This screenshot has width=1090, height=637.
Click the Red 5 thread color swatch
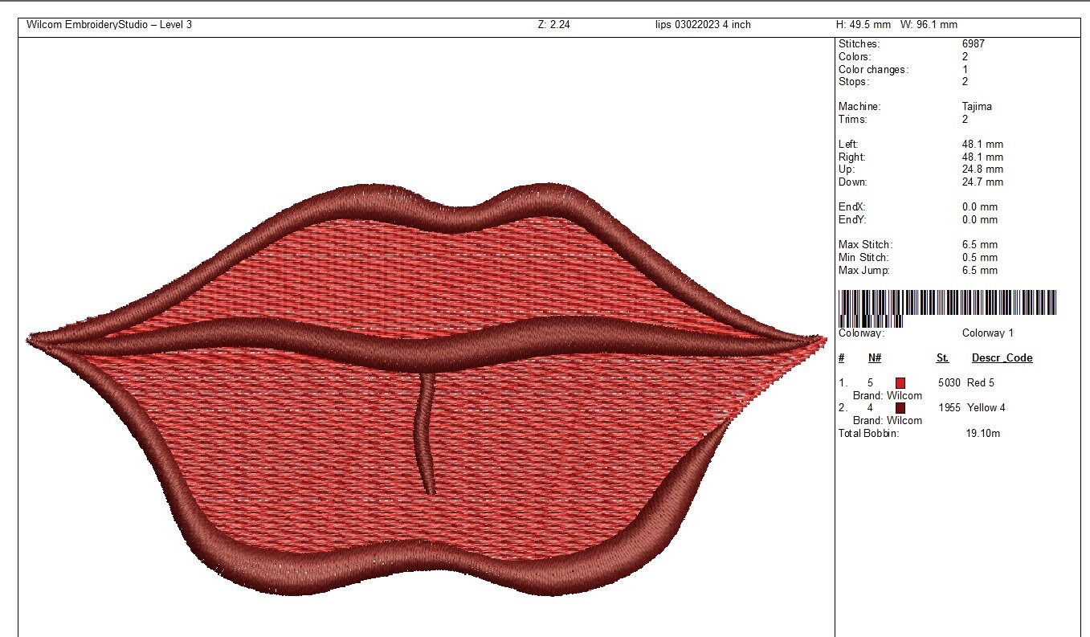pyautogui.click(x=899, y=383)
